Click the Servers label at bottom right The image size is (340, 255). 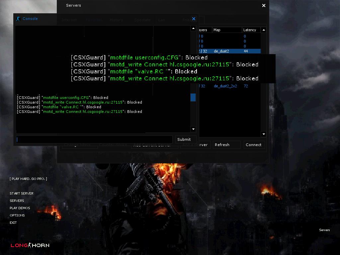point(324,230)
